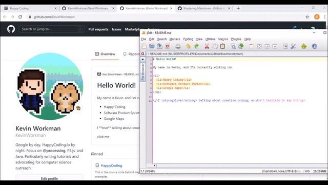Screen dimensions: 328x185
Task: Unsplit the jEdit edit pane
Action: (x=259, y=46)
